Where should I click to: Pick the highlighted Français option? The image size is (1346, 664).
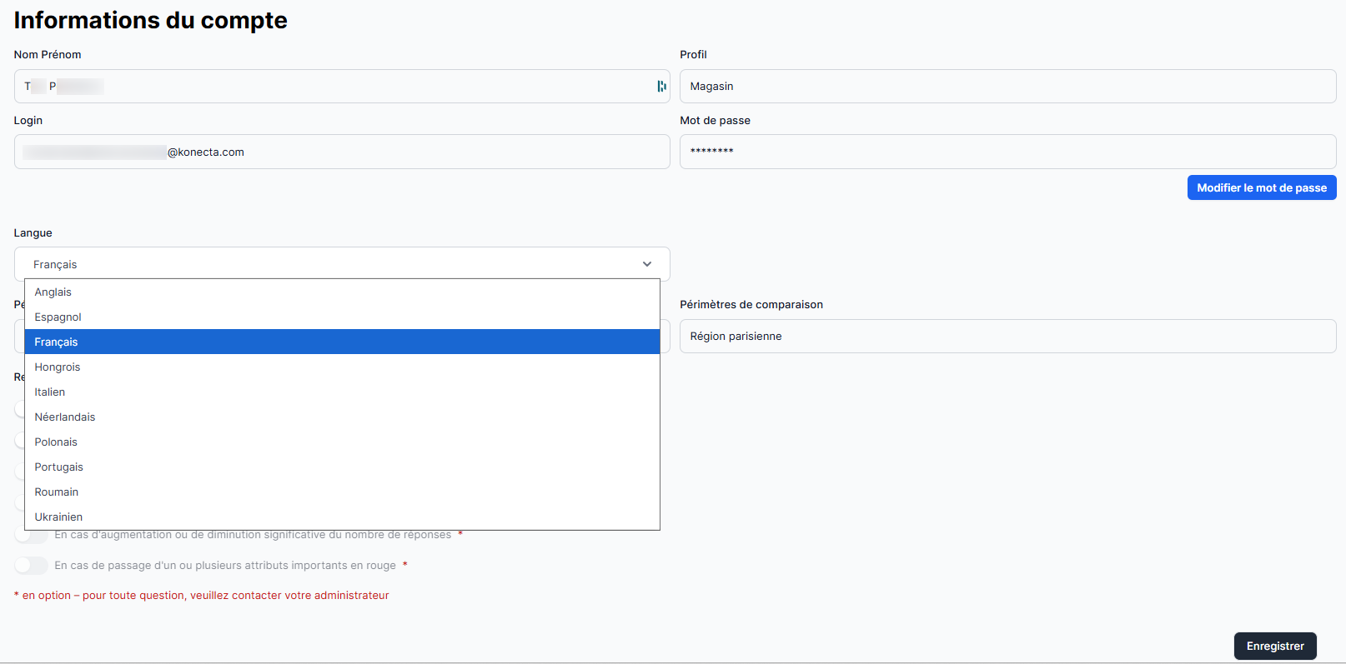click(x=57, y=342)
